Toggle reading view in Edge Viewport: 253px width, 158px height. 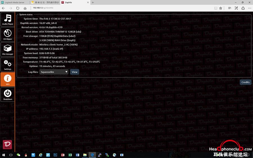(x=216, y=8)
